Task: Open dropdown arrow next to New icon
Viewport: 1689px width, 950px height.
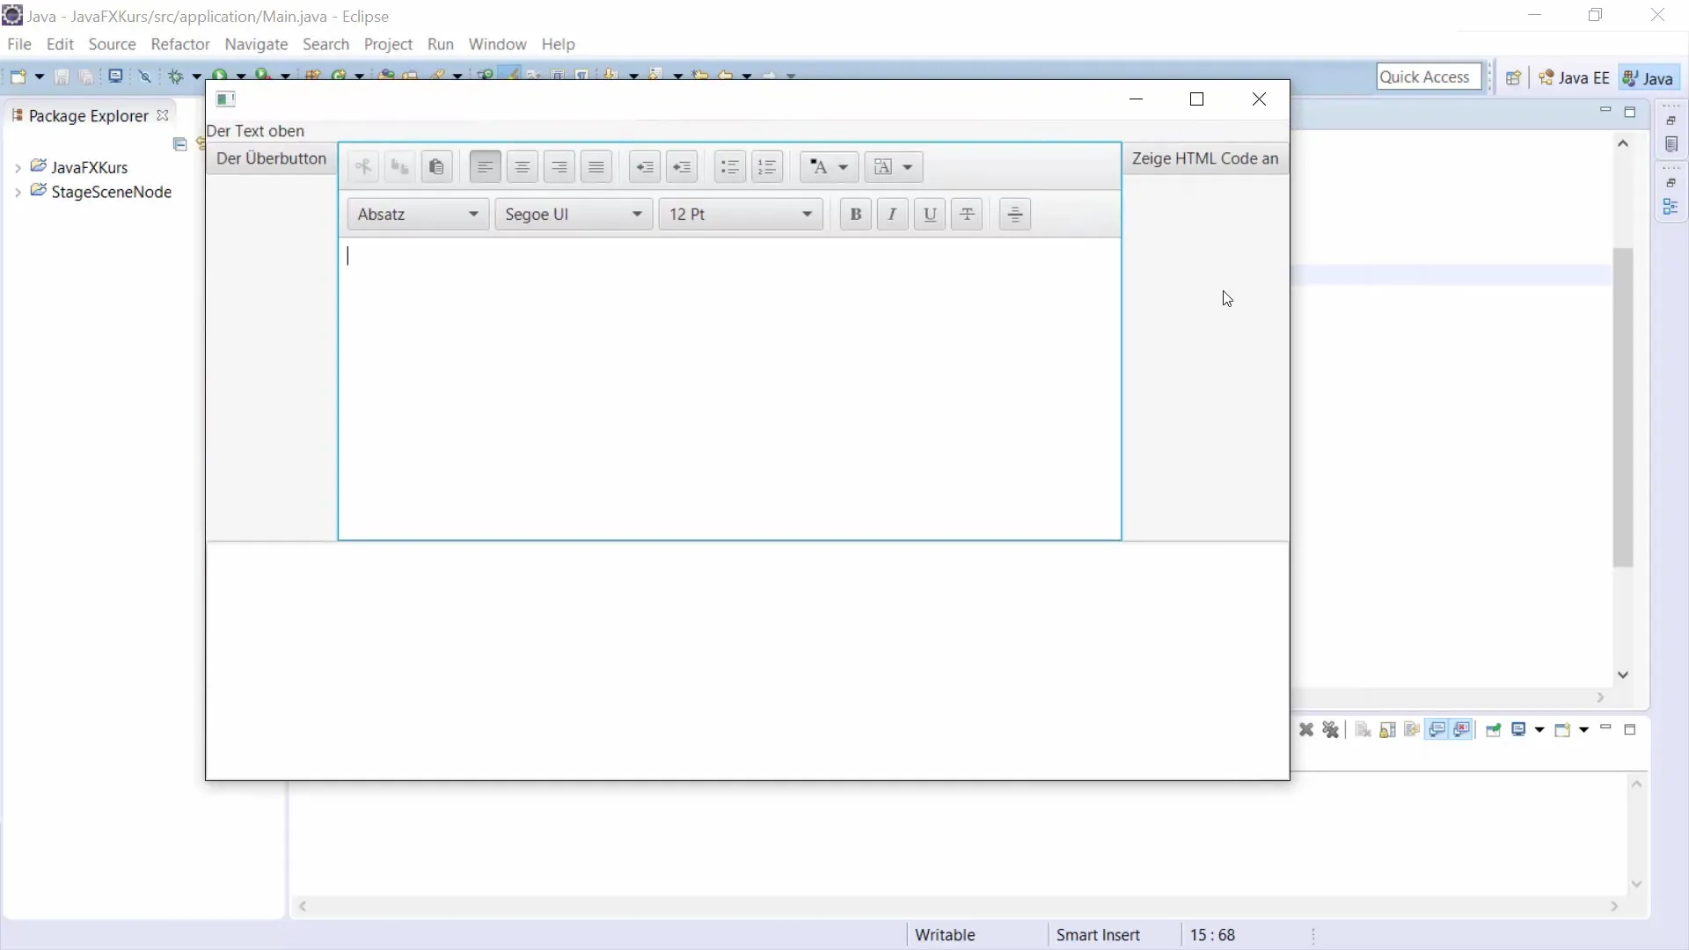Action: pyautogui.click(x=40, y=77)
